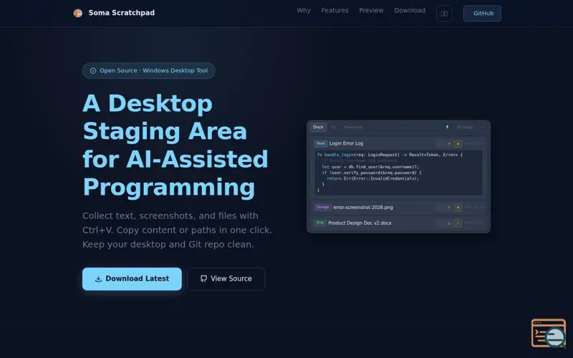Viewport: 573px width, 358px height.
Task: Toggle favorite star on Login Error Log
Action: (x=458, y=144)
